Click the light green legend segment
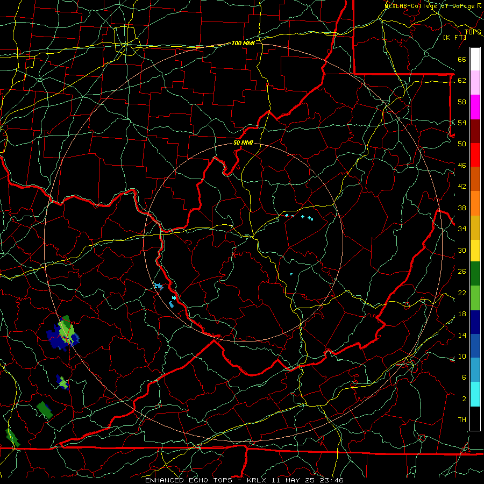The width and height of the screenshot is (484, 484). 475,298
